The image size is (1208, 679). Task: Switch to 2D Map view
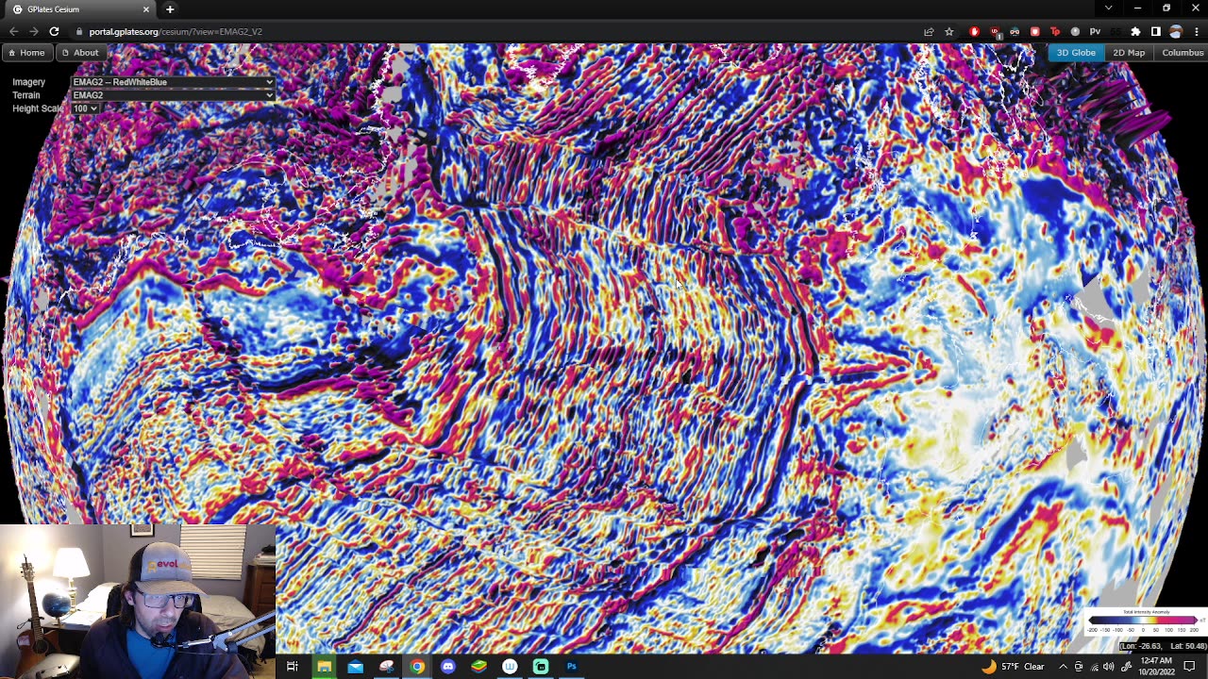tap(1129, 53)
